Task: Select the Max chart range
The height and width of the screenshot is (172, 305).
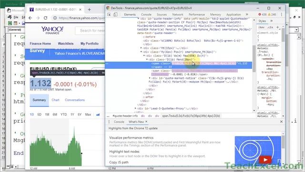Action: tap(88, 115)
